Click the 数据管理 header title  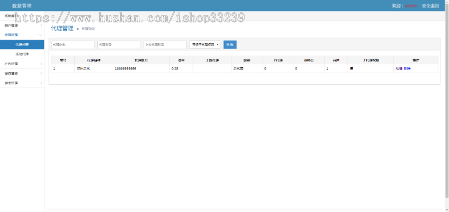coord(22,5)
